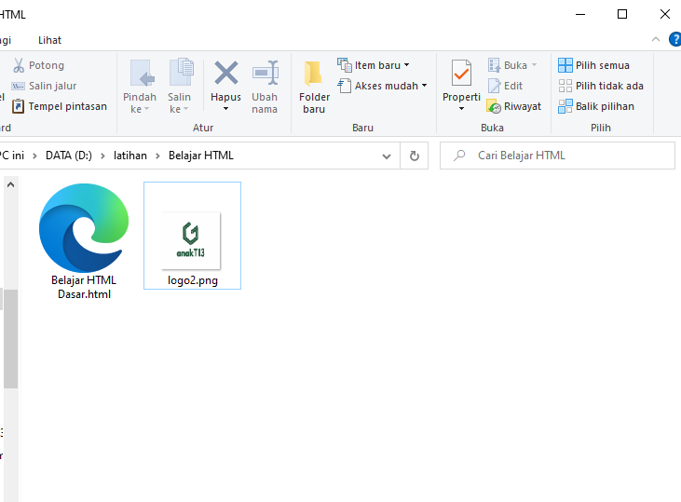Expand the Buka dropdown arrow
The height and width of the screenshot is (502, 681).
534,65
